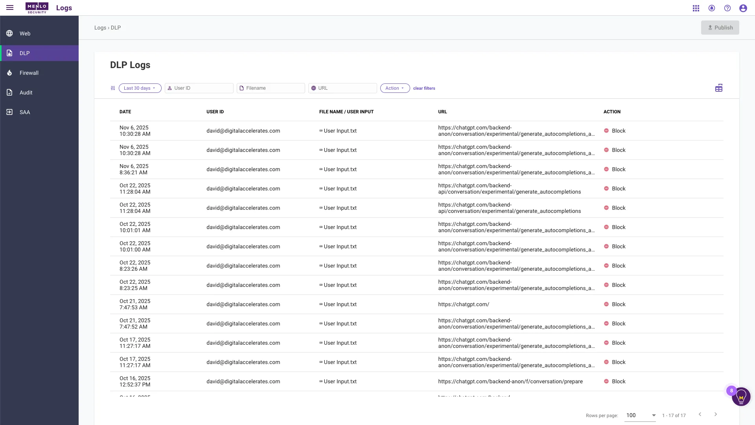Switch to the Firewall logs section

(x=29, y=73)
